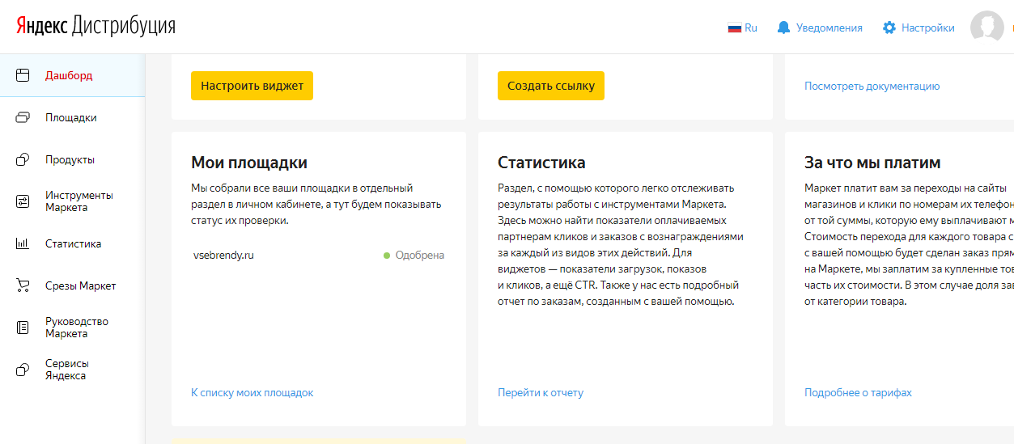Select Срезы Маркет menu item
This screenshot has width=1014, height=444.
pos(81,285)
